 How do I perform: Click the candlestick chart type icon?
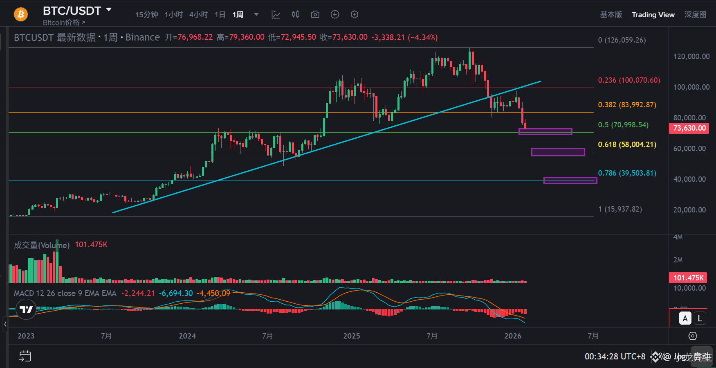point(296,15)
